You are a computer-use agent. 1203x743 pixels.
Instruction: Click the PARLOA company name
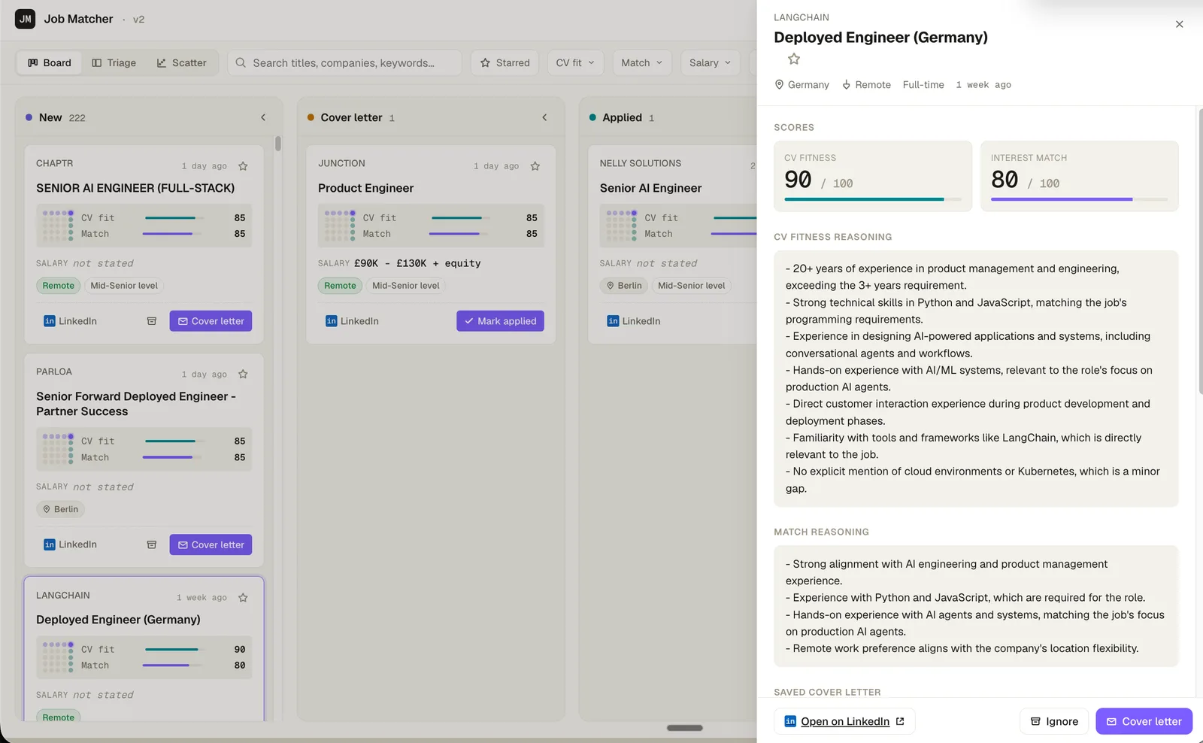(54, 371)
